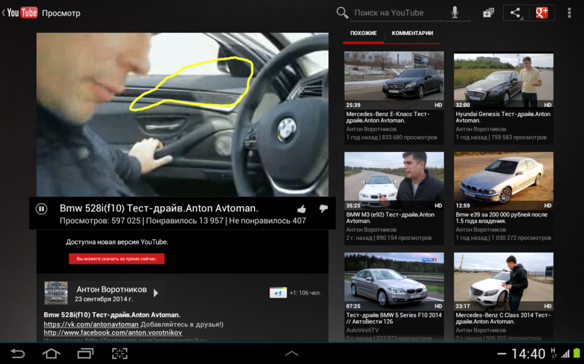Tap the clock showing 14:40
584x364 pixels.
(x=528, y=354)
